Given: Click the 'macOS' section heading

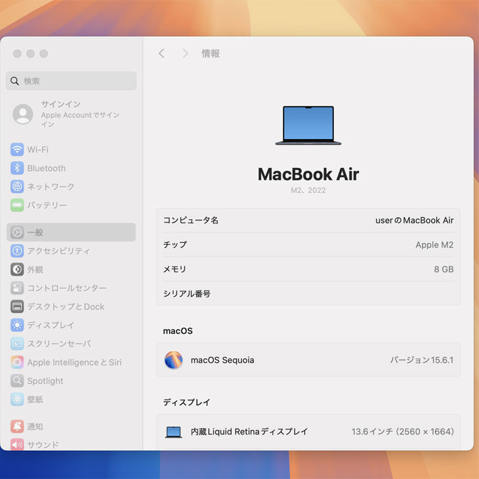Looking at the screenshot, I should click(x=178, y=331).
